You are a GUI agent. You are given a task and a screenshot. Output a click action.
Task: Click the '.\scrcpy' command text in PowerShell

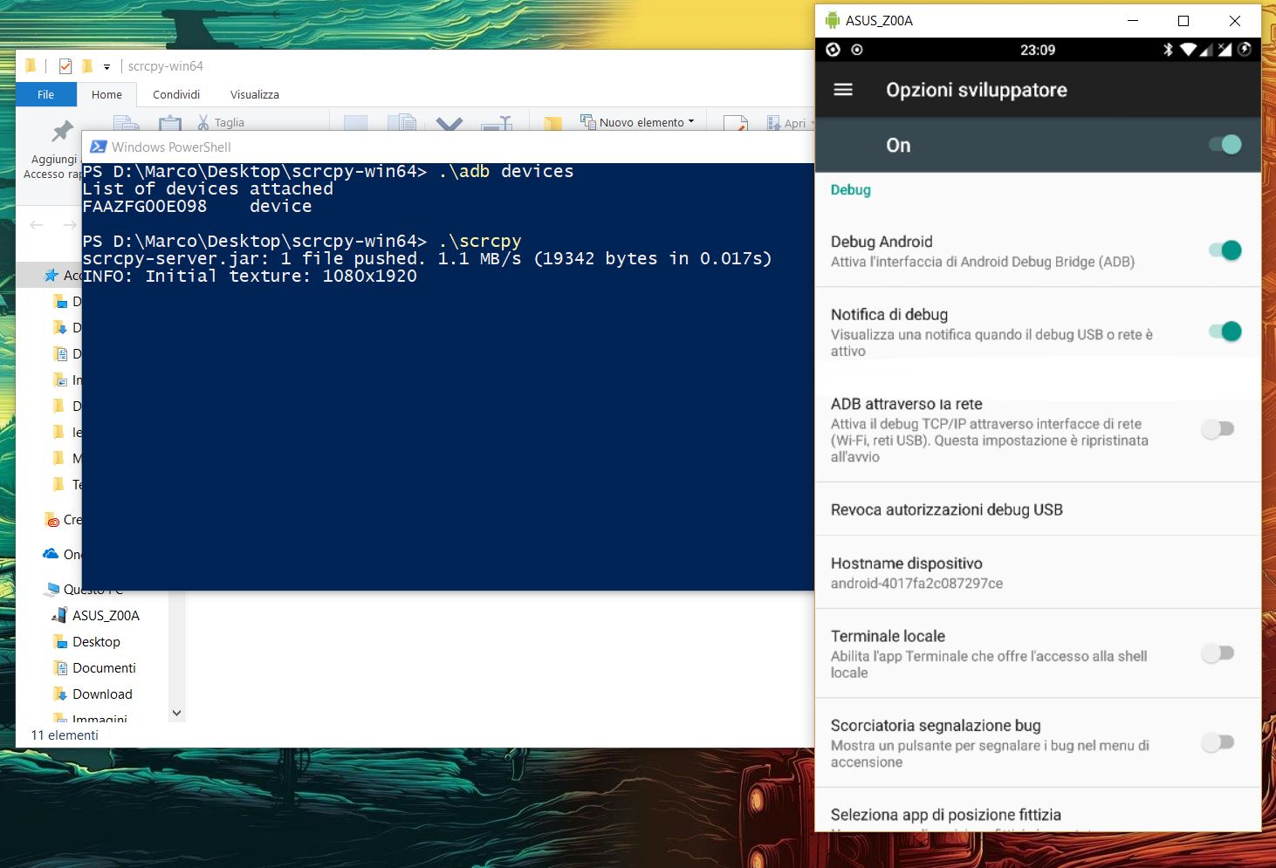(x=479, y=241)
